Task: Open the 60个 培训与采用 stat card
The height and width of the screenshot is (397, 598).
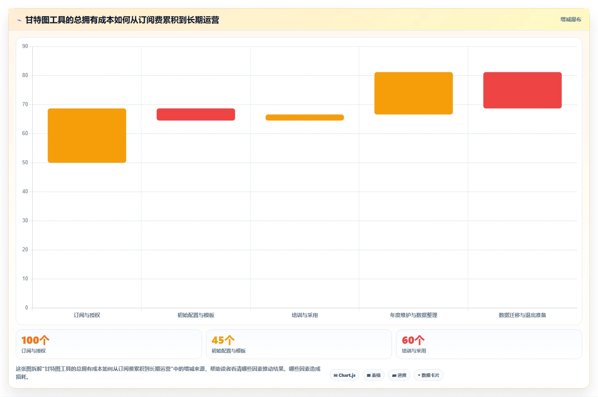Action: [489, 344]
